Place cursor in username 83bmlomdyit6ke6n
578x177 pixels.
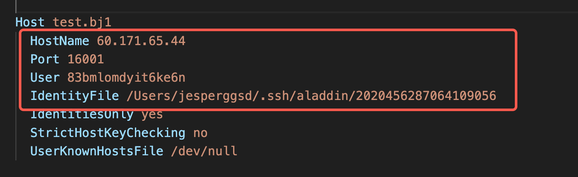[126, 77]
